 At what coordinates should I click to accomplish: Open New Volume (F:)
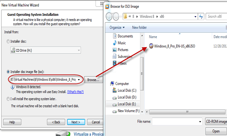click(128, 111)
